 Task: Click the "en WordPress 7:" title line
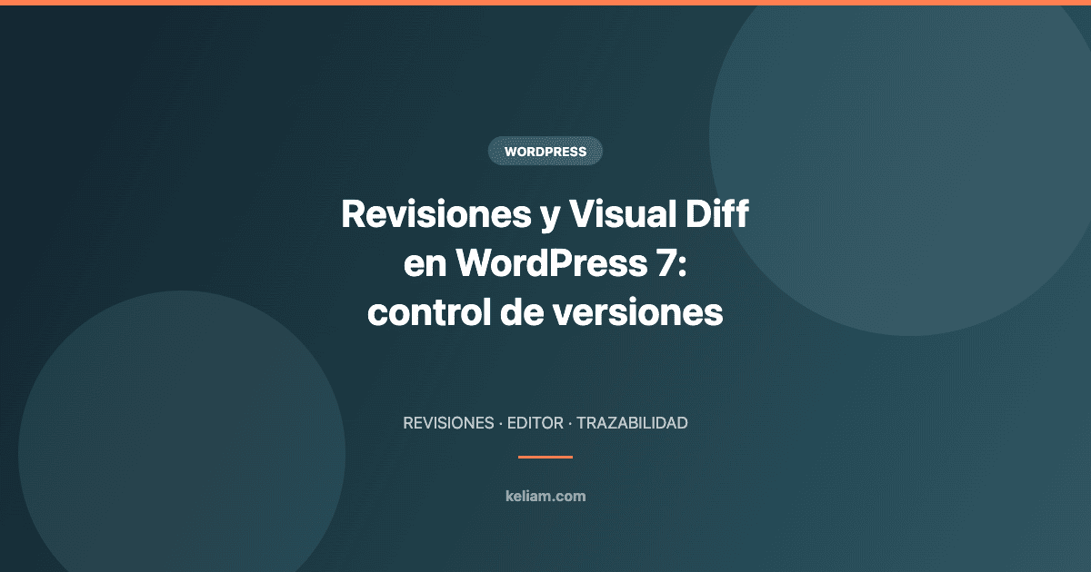click(545, 264)
